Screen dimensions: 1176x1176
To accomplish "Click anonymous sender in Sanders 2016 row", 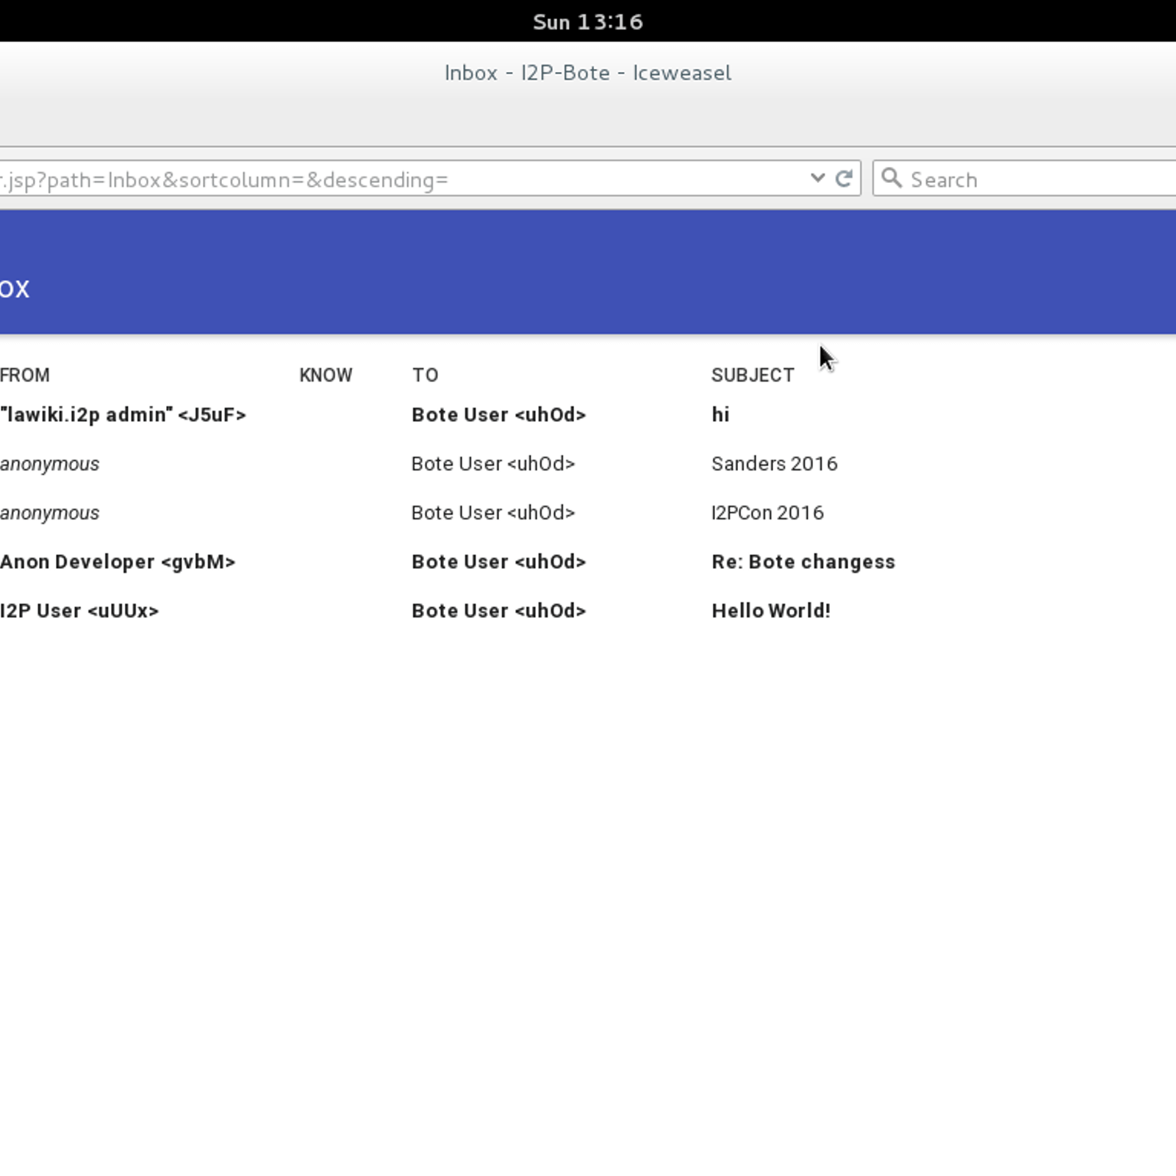I will [49, 464].
